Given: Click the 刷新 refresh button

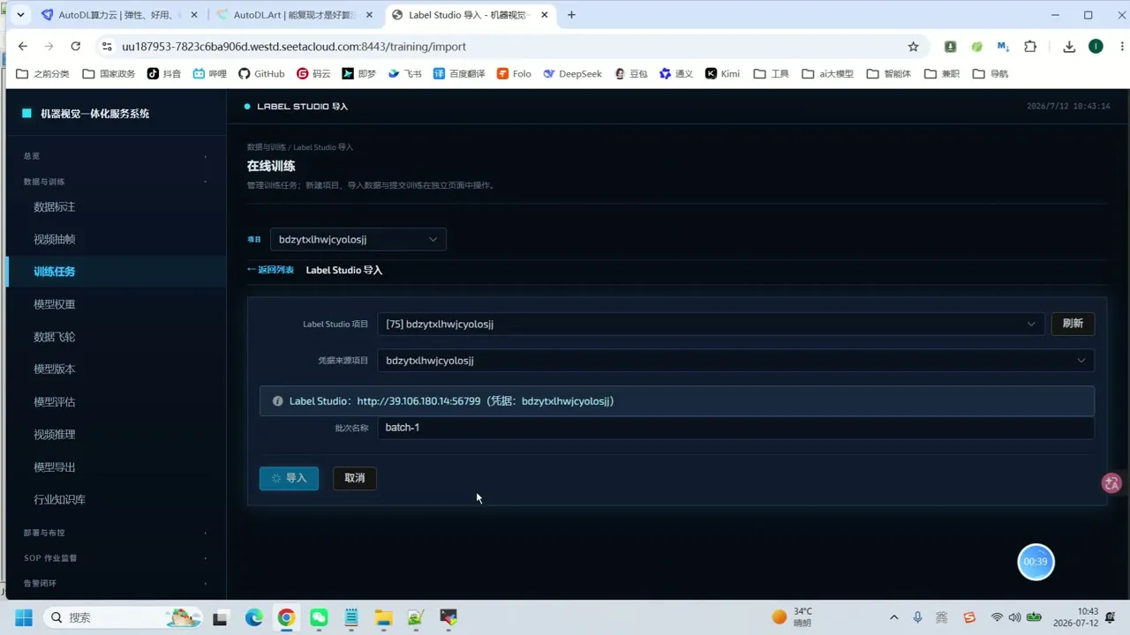Looking at the screenshot, I should (1073, 324).
